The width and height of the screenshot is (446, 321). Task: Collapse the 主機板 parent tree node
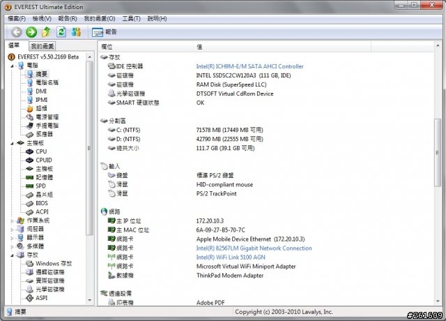12,143
